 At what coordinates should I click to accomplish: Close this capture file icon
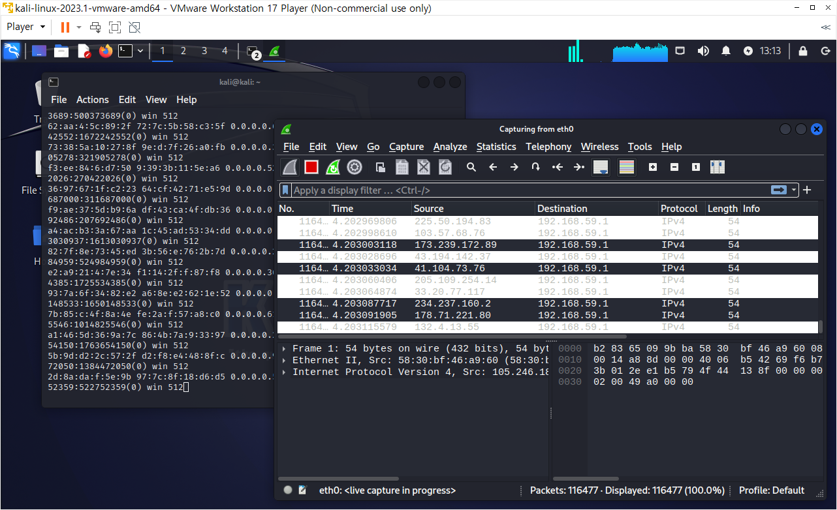(424, 167)
